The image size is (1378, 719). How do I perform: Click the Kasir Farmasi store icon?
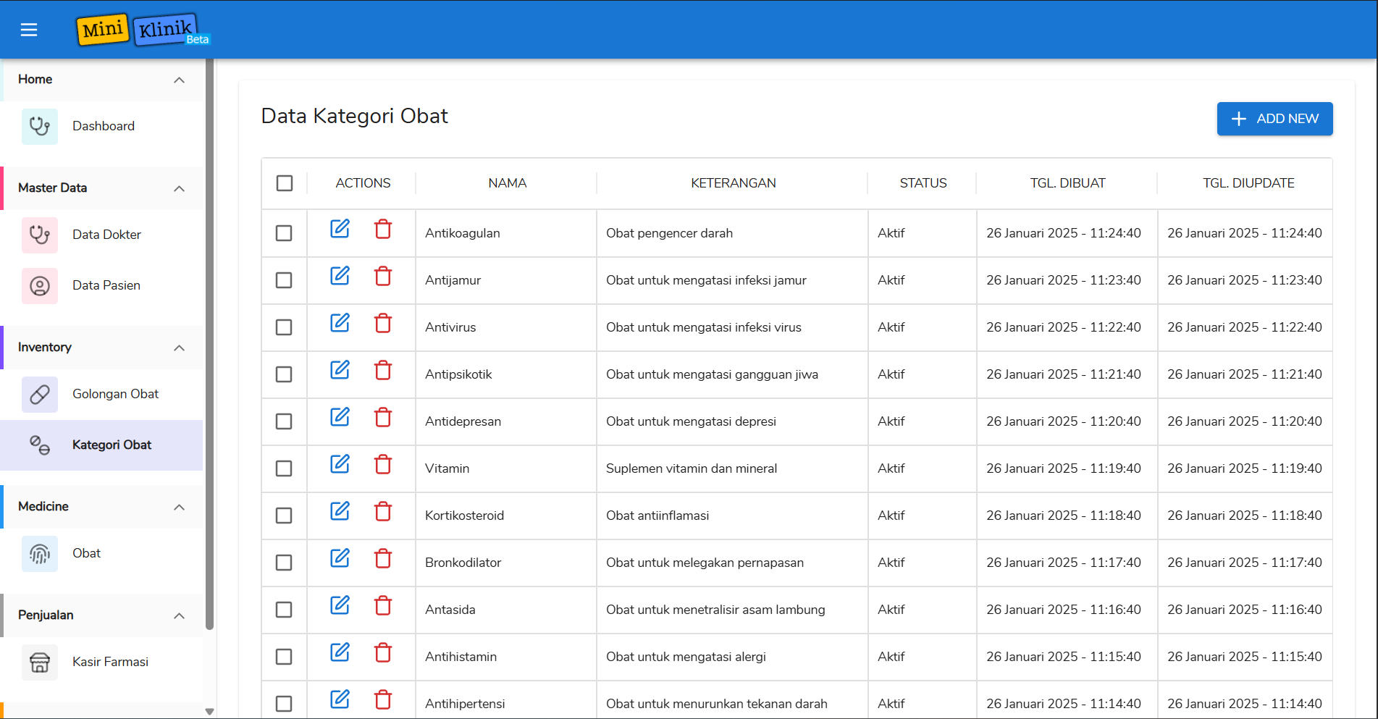coord(40,662)
